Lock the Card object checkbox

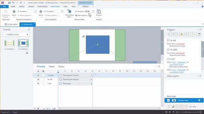click(43, 84)
